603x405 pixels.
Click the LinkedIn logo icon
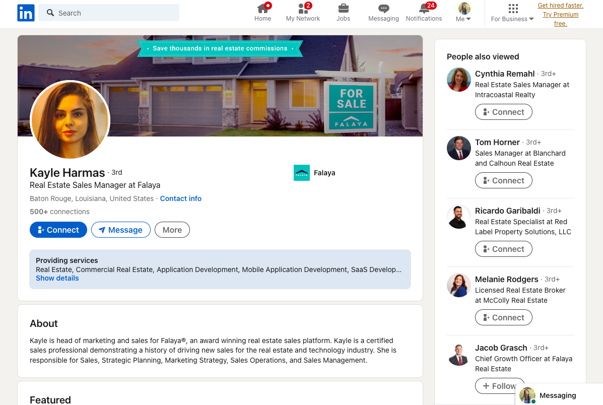[x=26, y=13]
